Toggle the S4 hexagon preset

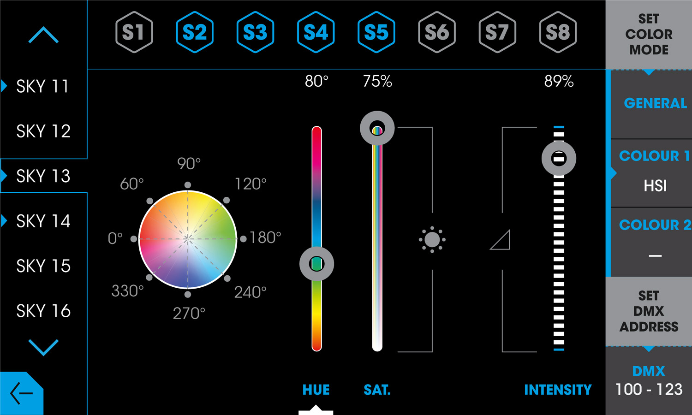coord(316,32)
